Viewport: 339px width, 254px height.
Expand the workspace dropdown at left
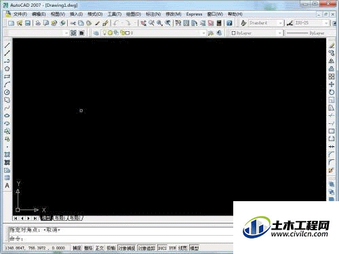(66, 33)
